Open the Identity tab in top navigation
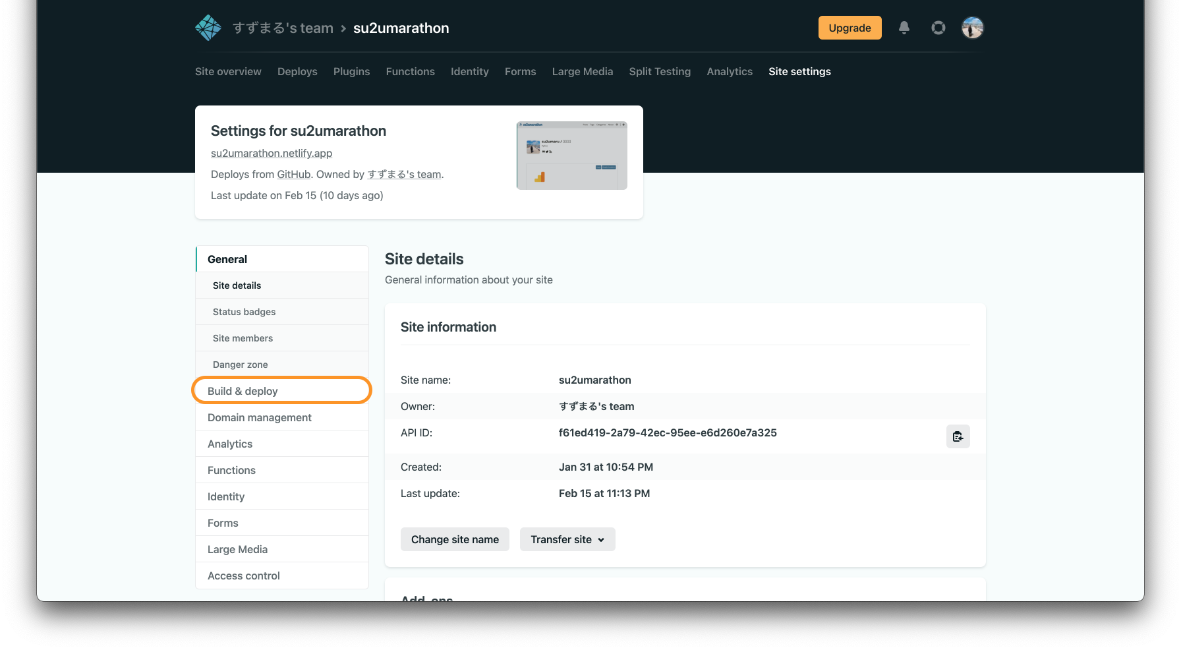 (x=469, y=71)
